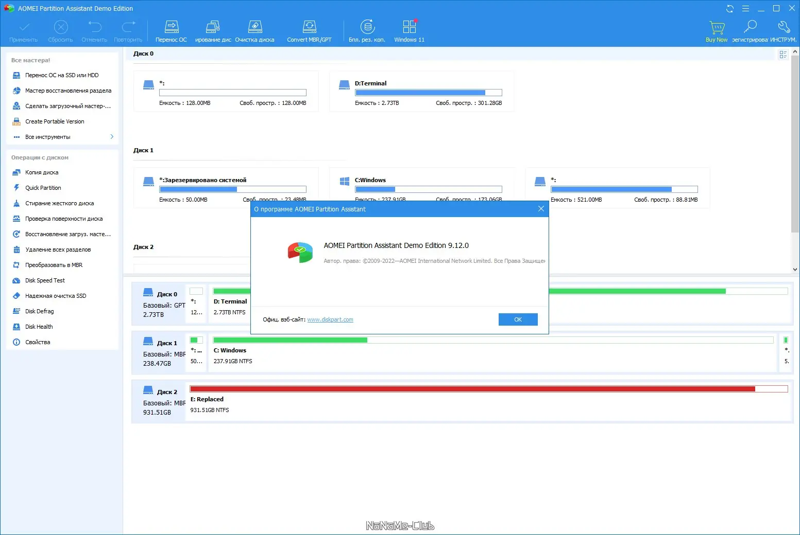
Task: Select Восстановление загруз. мастера
Action: point(62,234)
